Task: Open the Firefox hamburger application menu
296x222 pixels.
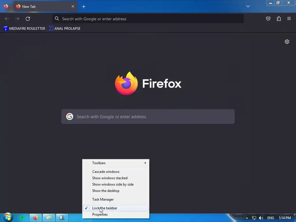Action: tap(289, 18)
